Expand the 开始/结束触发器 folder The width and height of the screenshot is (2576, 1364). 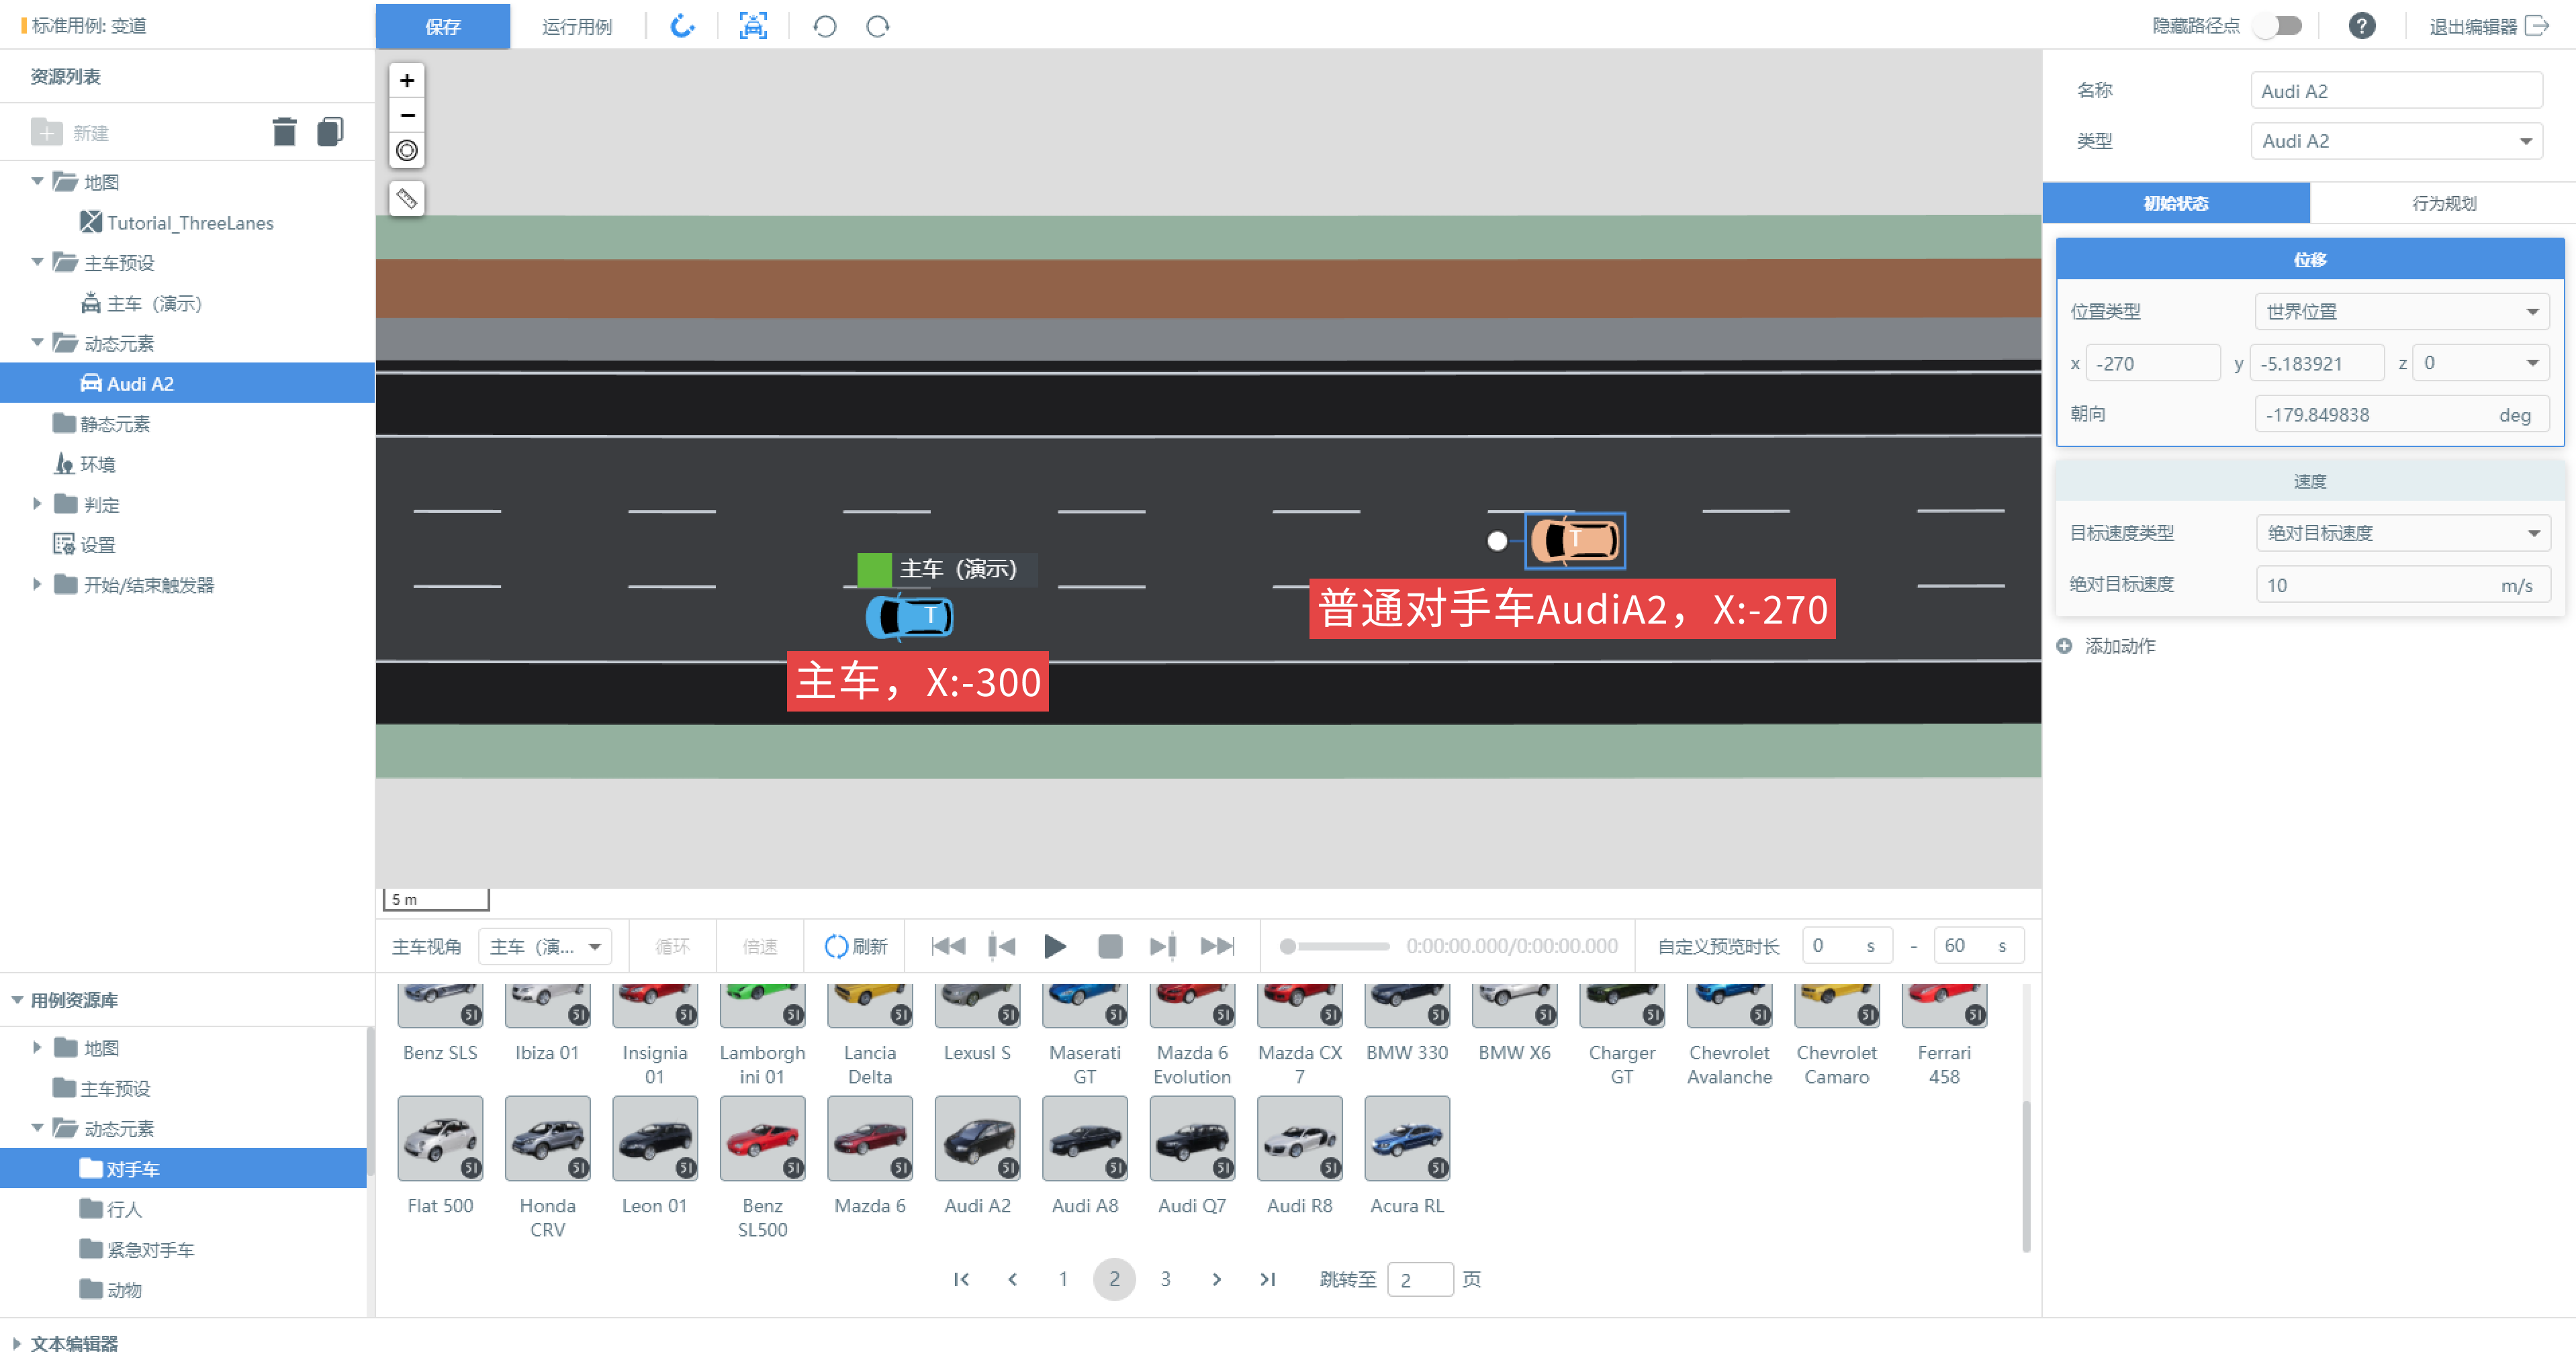coord(37,585)
